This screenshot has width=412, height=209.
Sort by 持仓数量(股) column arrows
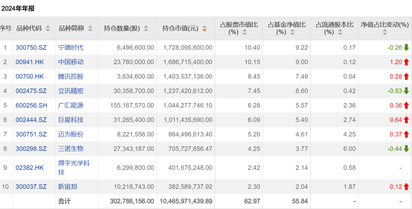point(146,29)
